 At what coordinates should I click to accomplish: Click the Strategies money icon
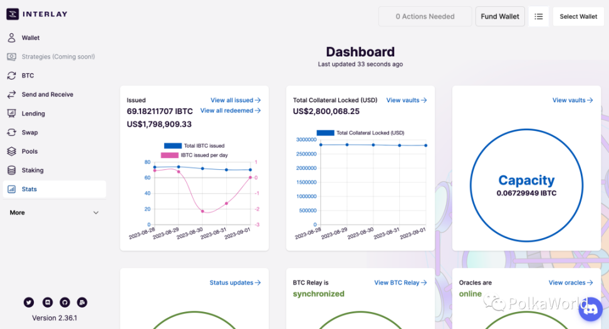coord(12,56)
